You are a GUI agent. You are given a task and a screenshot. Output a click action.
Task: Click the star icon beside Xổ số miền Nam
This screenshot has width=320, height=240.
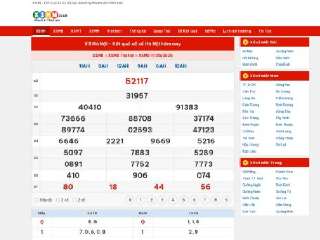click(245, 76)
